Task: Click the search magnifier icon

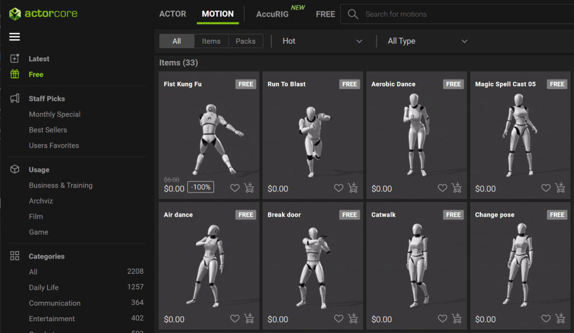Action: 353,14
